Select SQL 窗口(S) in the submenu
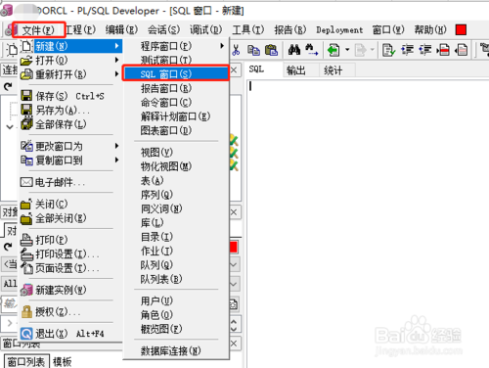 tap(176, 73)
